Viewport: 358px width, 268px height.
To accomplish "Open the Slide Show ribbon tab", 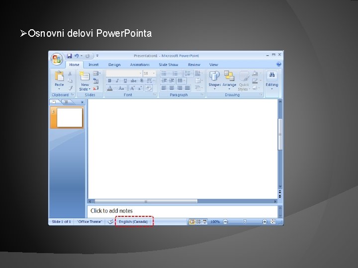I will click(169, 65).
